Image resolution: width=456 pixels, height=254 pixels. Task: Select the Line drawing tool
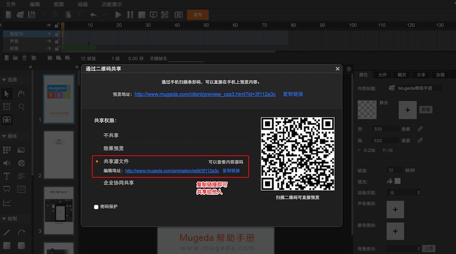pos(7,232)
